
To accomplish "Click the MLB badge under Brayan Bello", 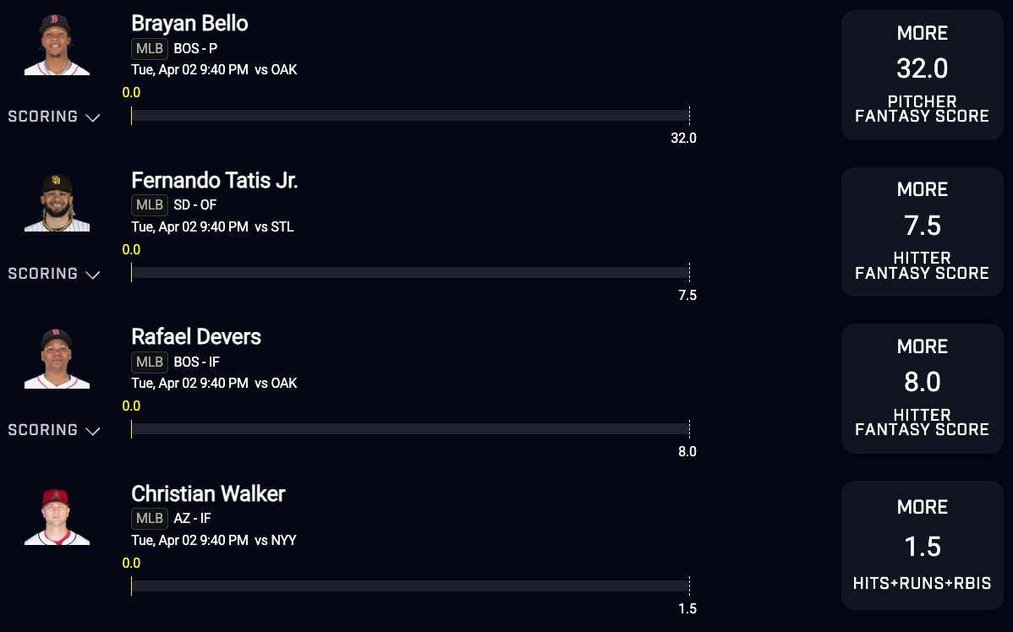I will click(x=150, y=48).
